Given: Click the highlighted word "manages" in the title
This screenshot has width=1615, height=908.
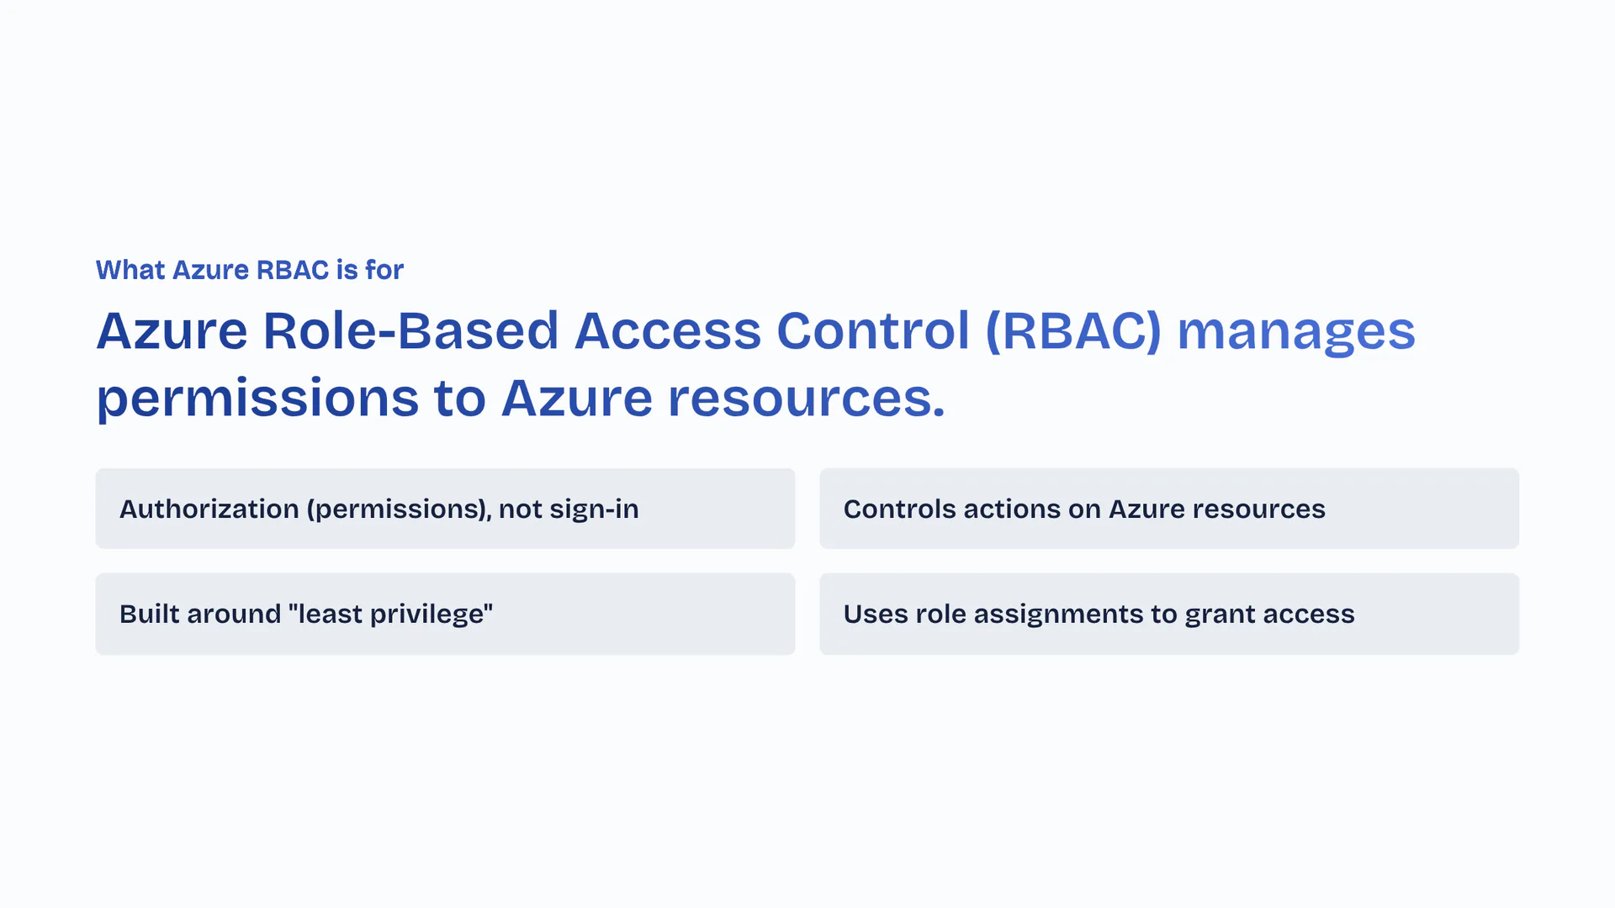Looking at the screenshot, I should (1295, 330).
